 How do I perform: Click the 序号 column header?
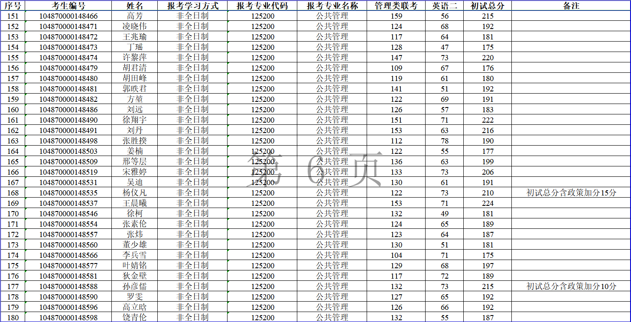tap(13, 6)
